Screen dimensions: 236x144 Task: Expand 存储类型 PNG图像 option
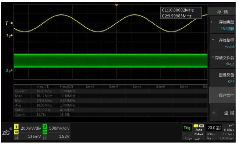pos(222,25)
